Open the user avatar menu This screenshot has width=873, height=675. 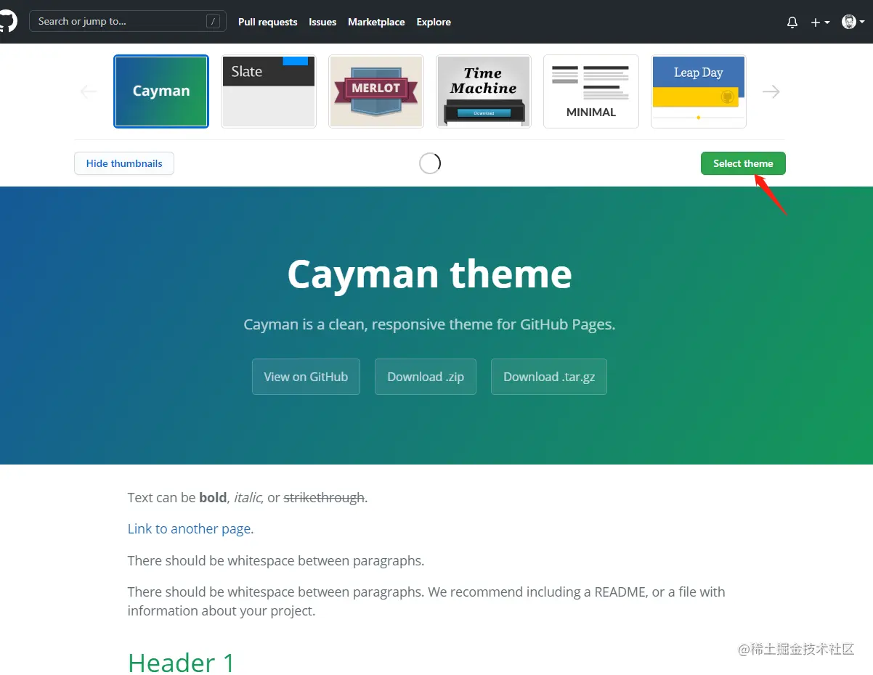[853, 22]
